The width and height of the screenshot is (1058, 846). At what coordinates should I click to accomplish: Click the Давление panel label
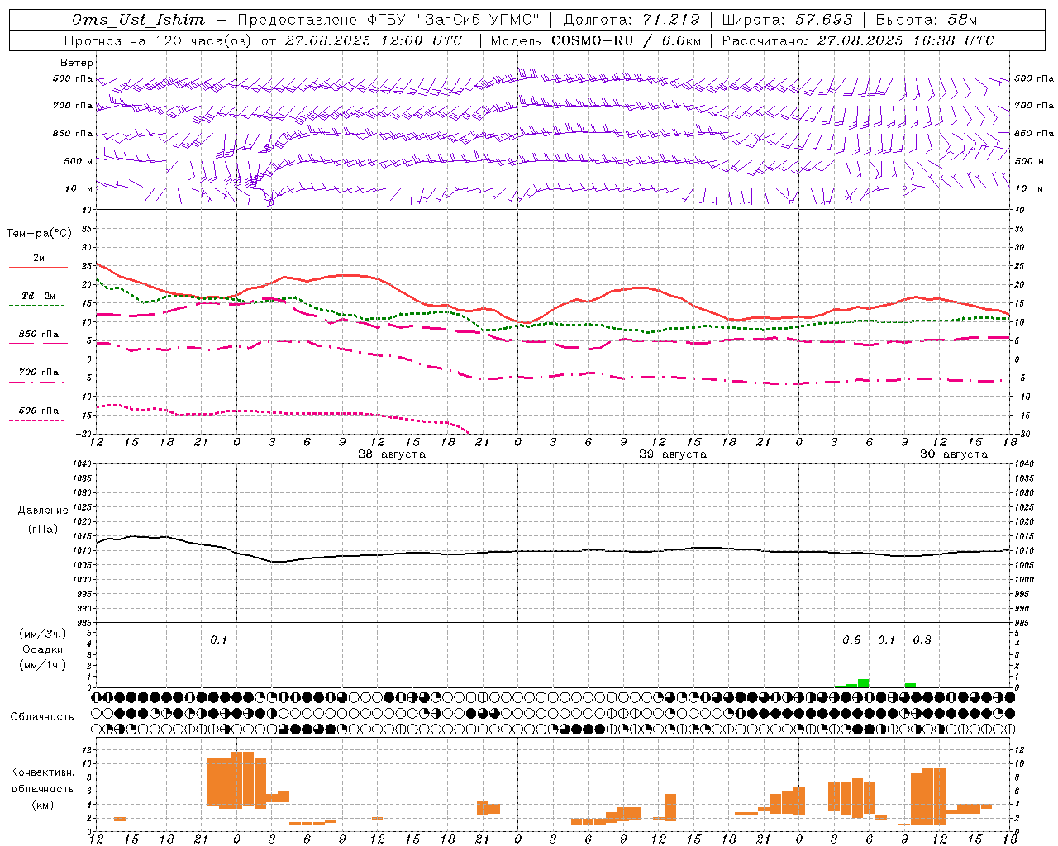click(43, 511)
